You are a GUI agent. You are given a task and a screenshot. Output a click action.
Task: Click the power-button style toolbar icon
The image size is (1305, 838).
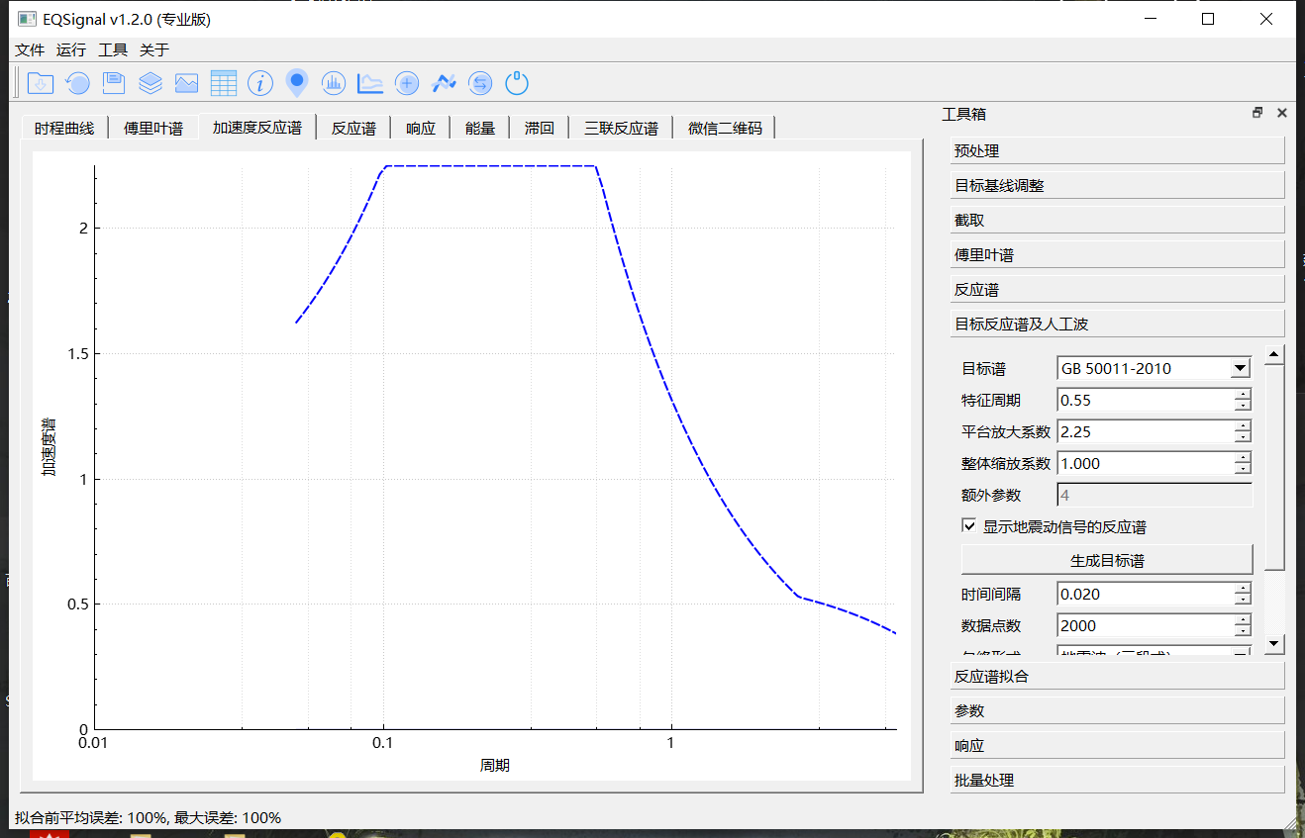pos(516,83)
